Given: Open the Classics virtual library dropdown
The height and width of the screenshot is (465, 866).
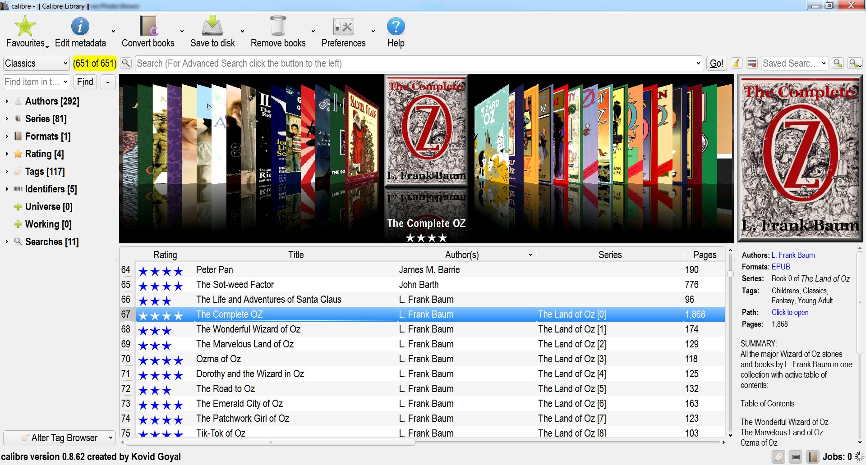Looking at the screenshot, I should pos(36,63).
